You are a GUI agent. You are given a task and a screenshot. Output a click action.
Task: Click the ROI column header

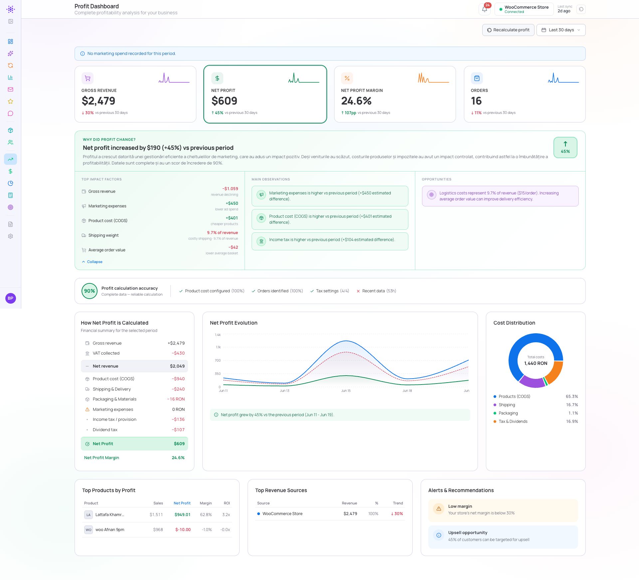tap(227, 503)
